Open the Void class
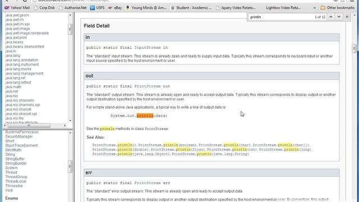The width and height of the screenshot is (359, 202). [9, 190]
